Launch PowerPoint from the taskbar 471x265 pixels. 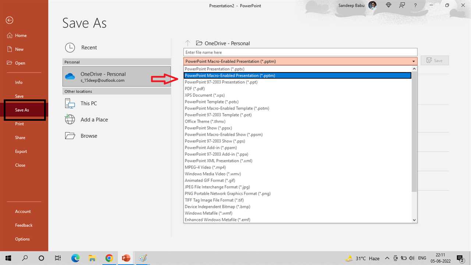pos(126,258)
